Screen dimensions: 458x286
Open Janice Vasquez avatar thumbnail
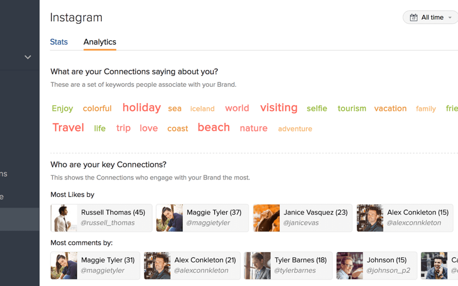pos(266,218)
